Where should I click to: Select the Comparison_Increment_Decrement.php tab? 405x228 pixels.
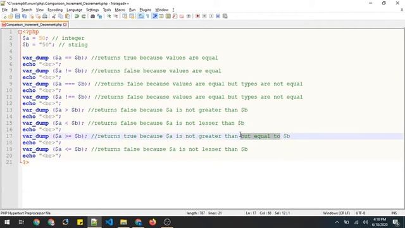click(34, 25)
